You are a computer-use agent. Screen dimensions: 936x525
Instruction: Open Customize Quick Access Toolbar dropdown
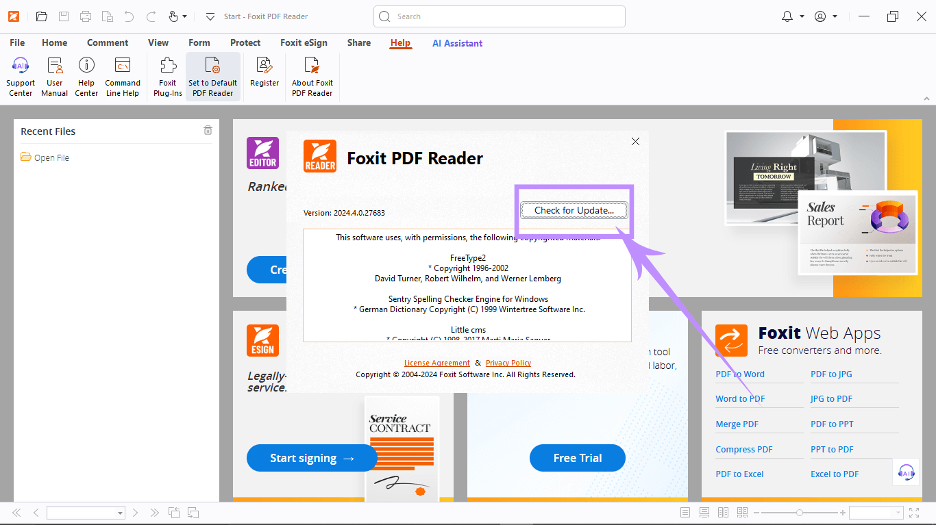point(210,16)
